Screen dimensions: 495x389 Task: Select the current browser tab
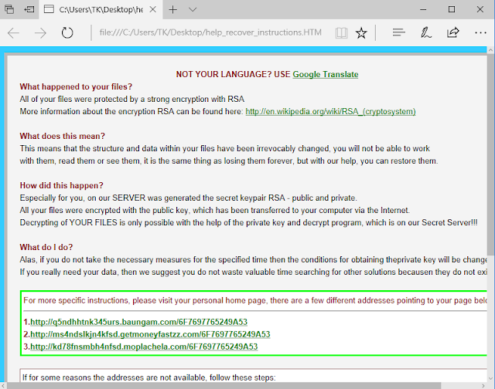tap(101, 10)
